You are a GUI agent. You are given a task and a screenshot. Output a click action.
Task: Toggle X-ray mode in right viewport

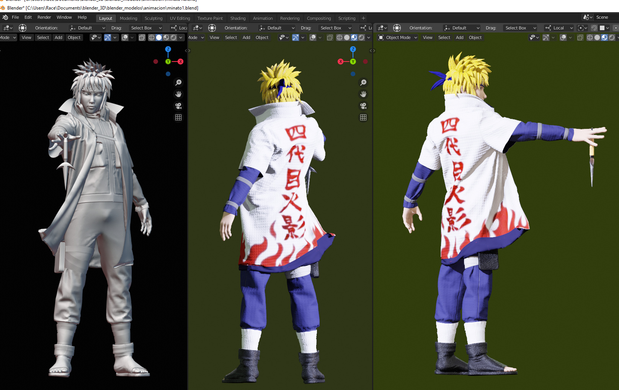(580, 37)
